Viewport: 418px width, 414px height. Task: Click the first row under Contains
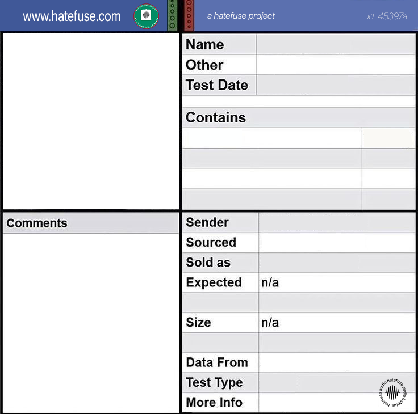coord(272,138)
